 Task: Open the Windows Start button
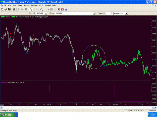[7, 115]
